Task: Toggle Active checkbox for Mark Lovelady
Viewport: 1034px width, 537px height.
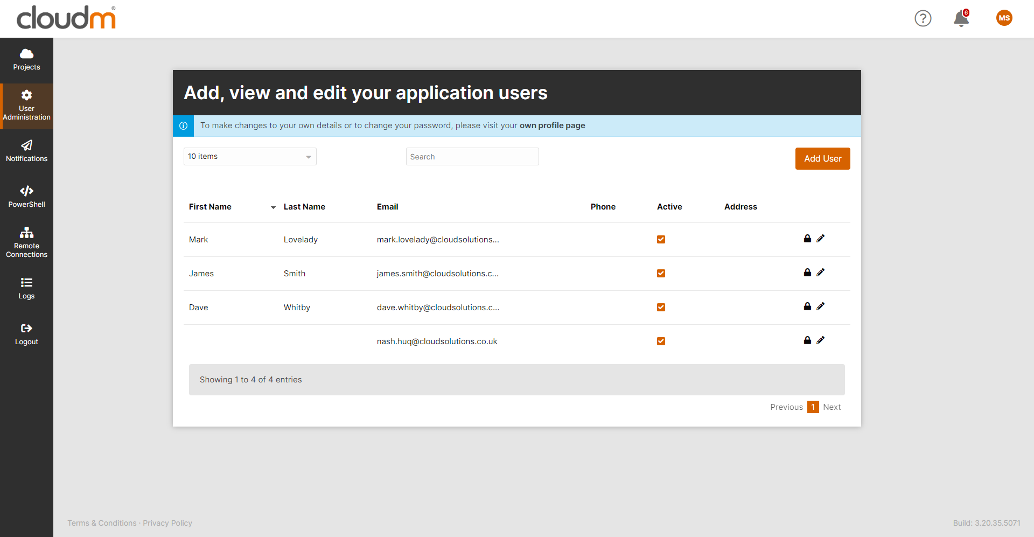Action: 661,240
